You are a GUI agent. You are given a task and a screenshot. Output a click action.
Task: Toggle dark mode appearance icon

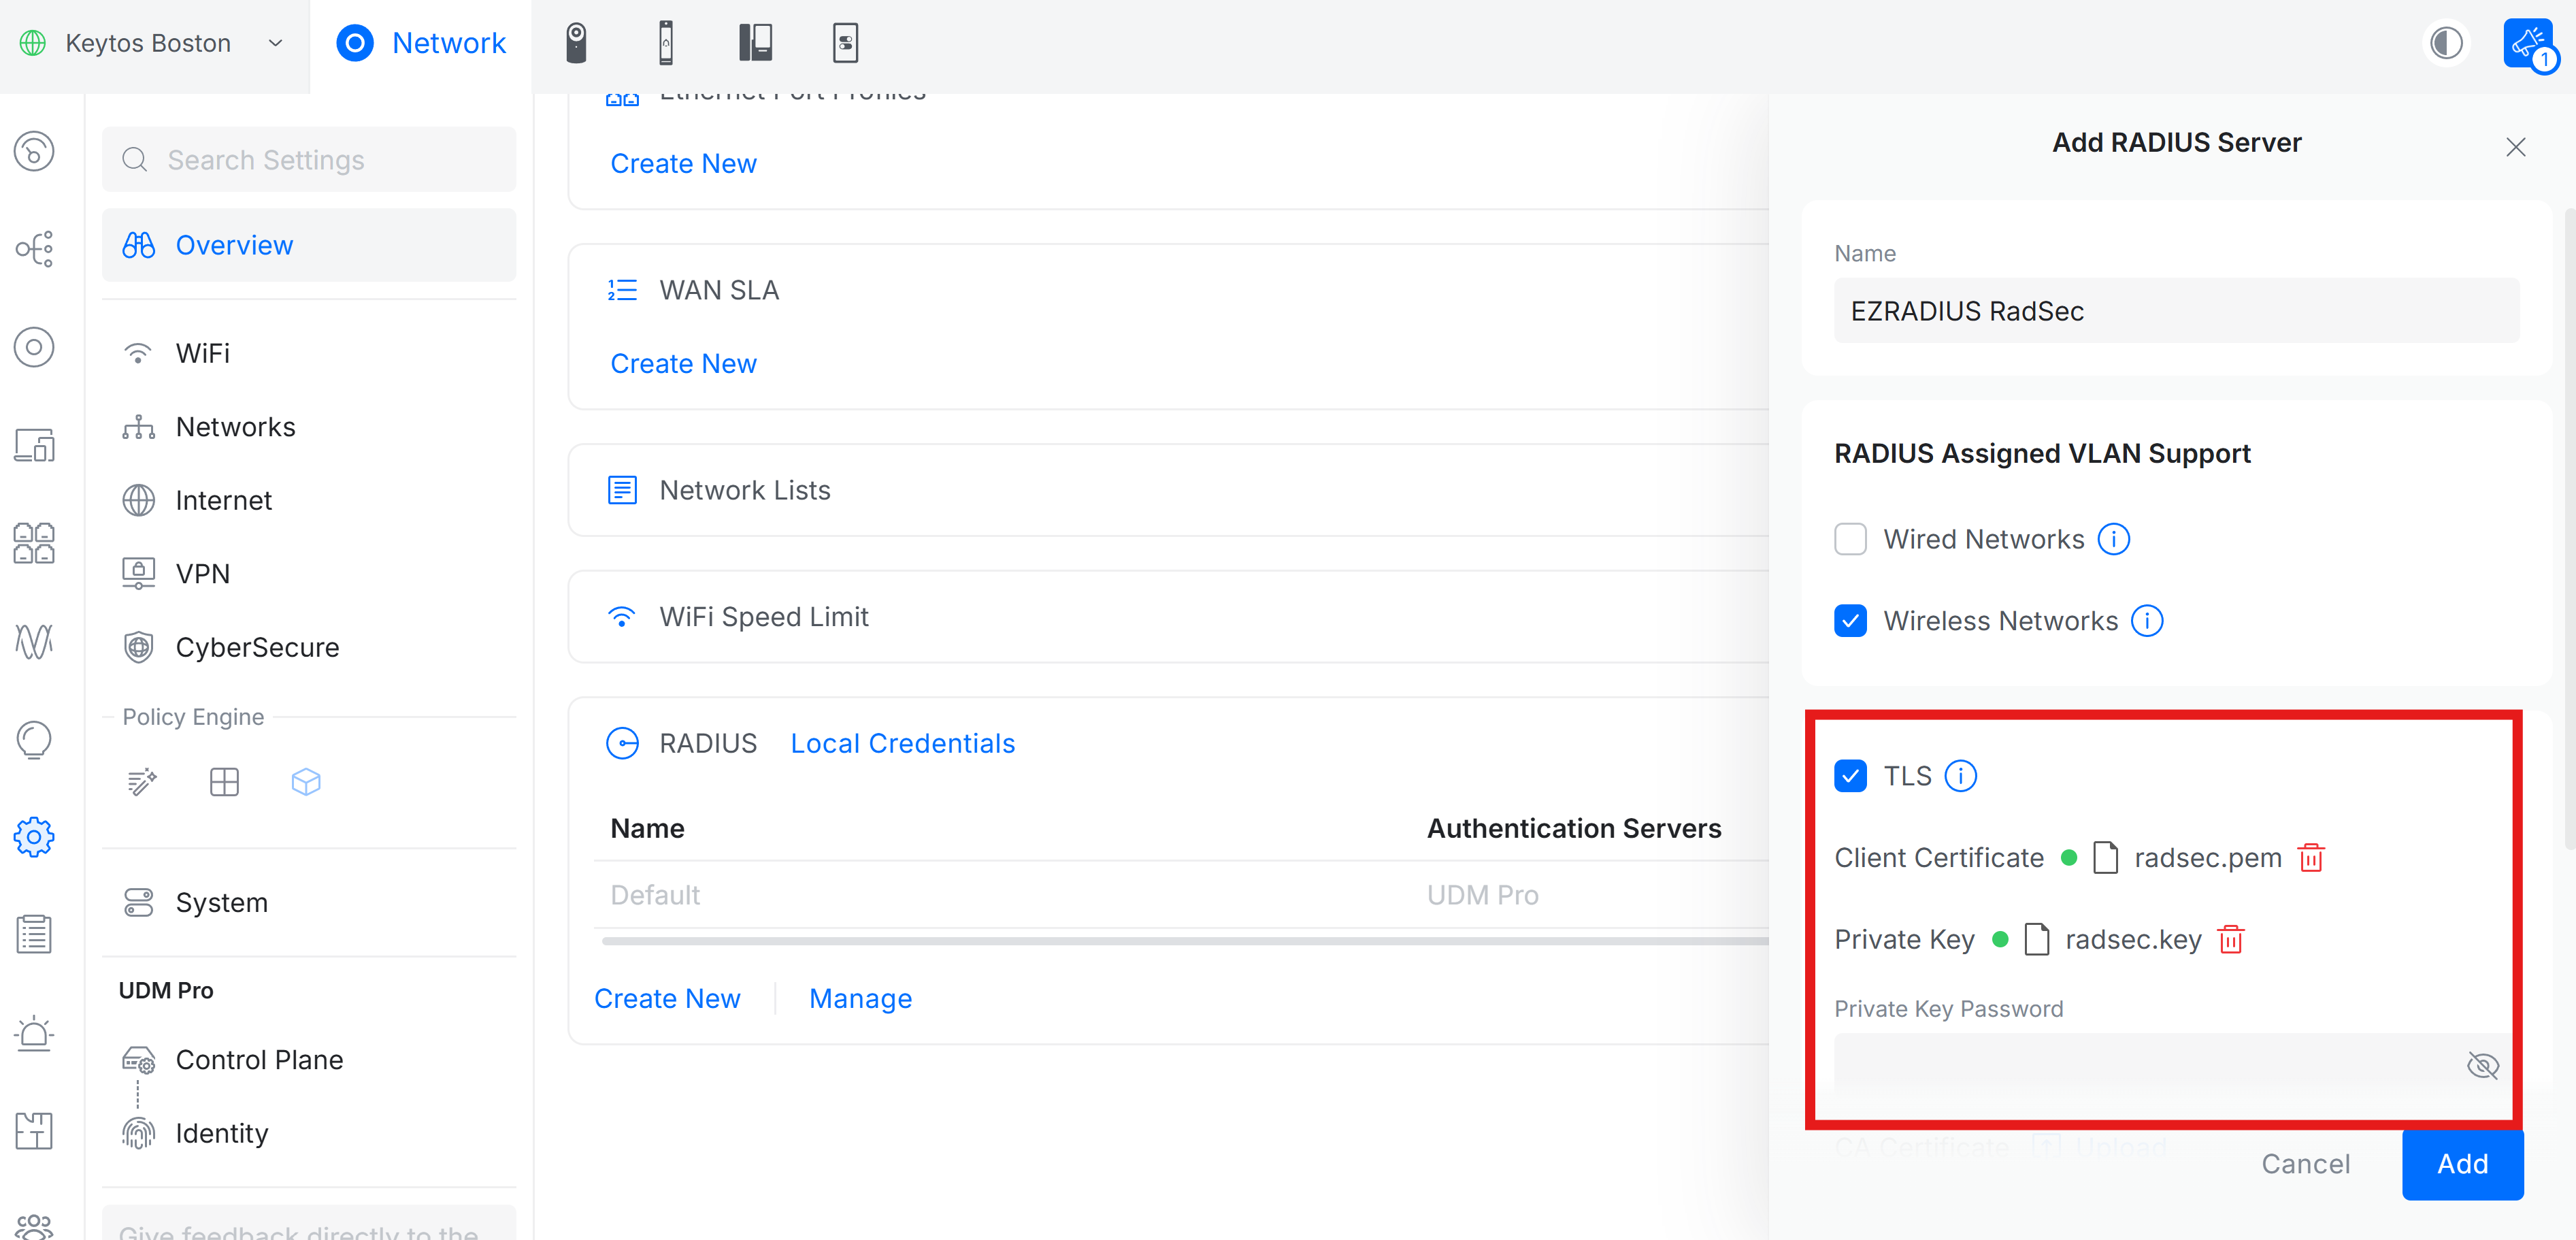2446,42
